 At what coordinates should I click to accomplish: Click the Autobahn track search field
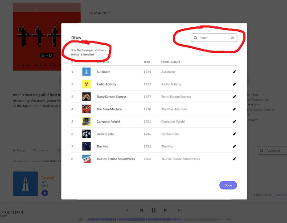tap(272, 151)
